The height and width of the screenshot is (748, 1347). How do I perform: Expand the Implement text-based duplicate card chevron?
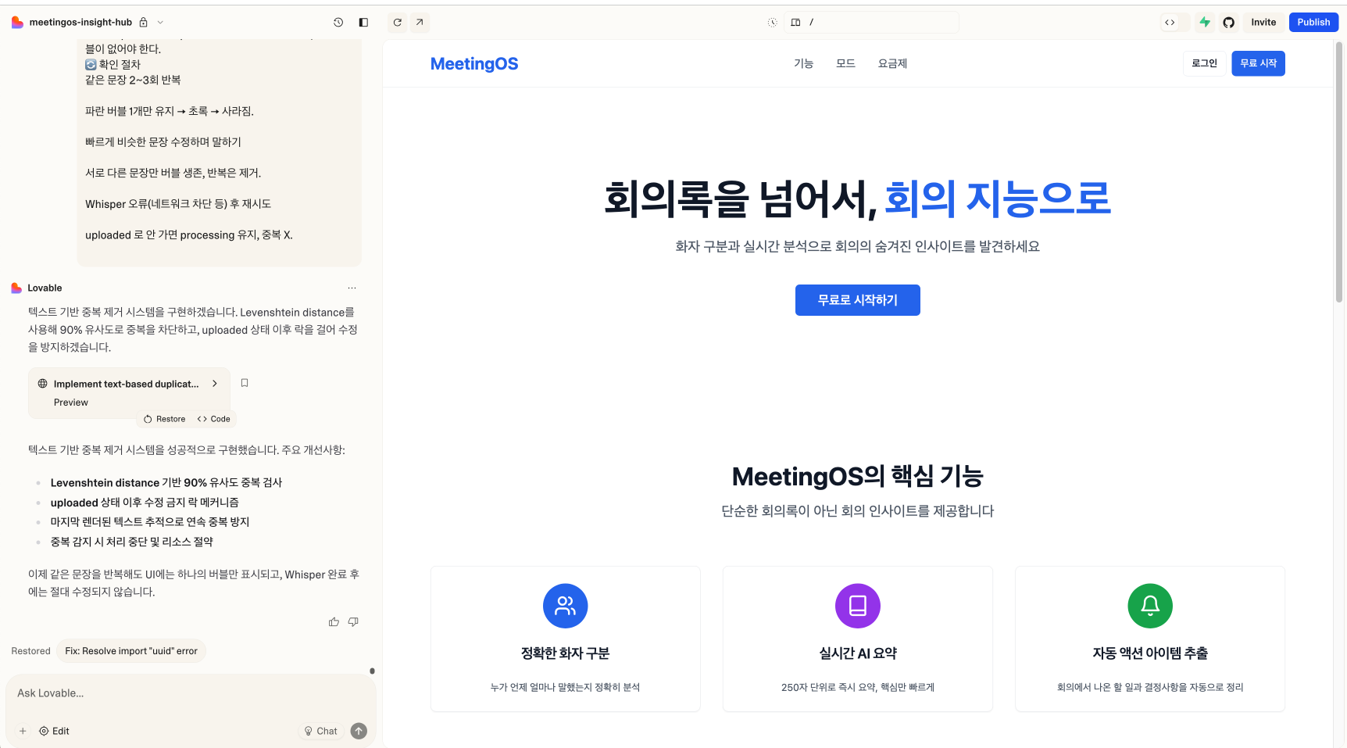tap(215, 384)
